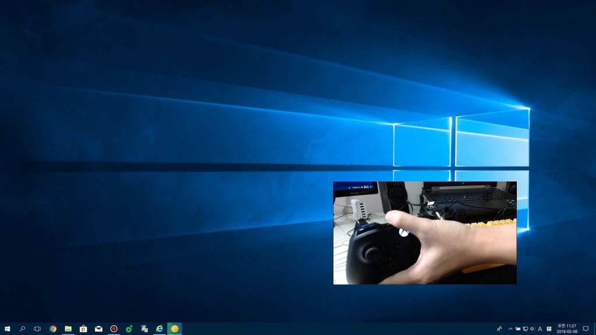Open the Microsoft Store taskbar icon
596x335 pixels.
click(x=83, y=329)
